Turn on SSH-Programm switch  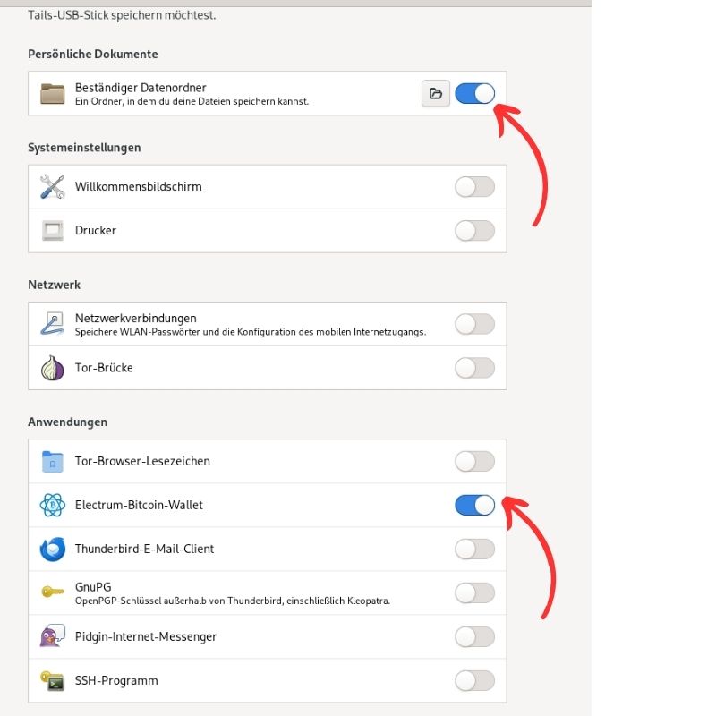[x=474, y=680]
